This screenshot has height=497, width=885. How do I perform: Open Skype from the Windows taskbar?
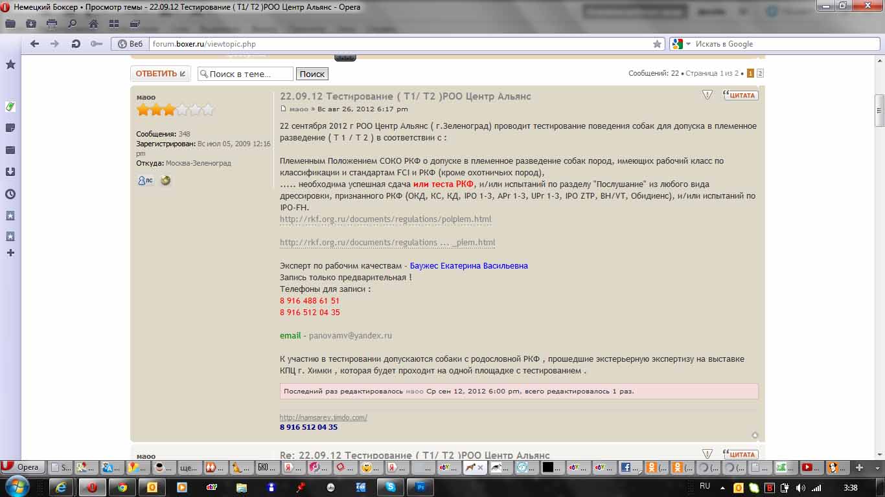(x=391, y=487)
